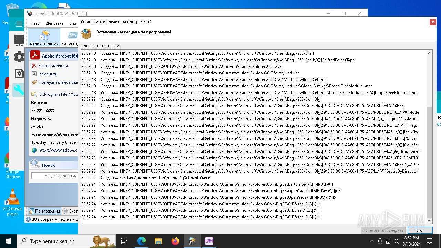Click the version value 23.001.20093
441x248 pixels.
pyautogui.click(x=43, y=111)
